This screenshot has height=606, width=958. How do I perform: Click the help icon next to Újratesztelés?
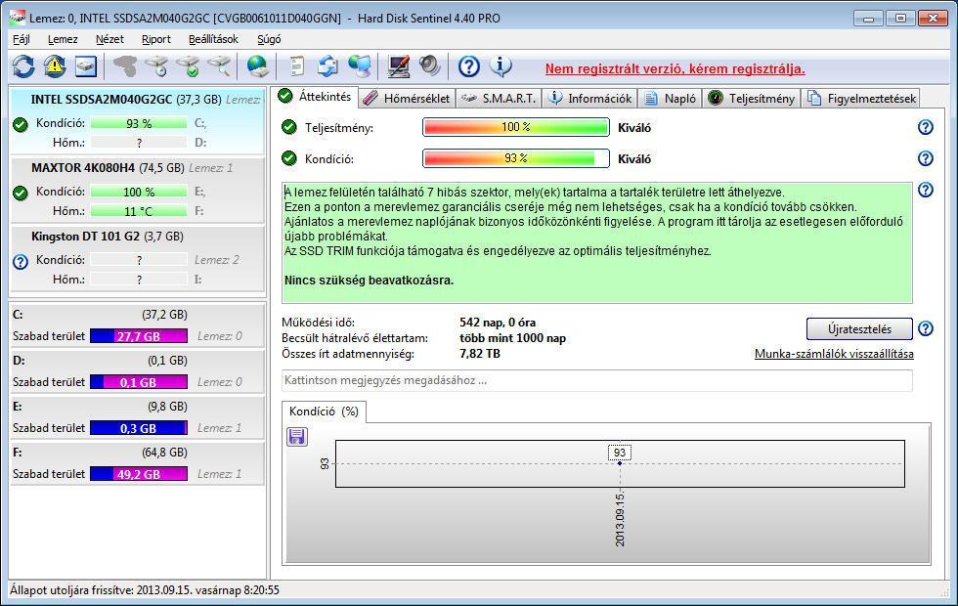(926, 328)
